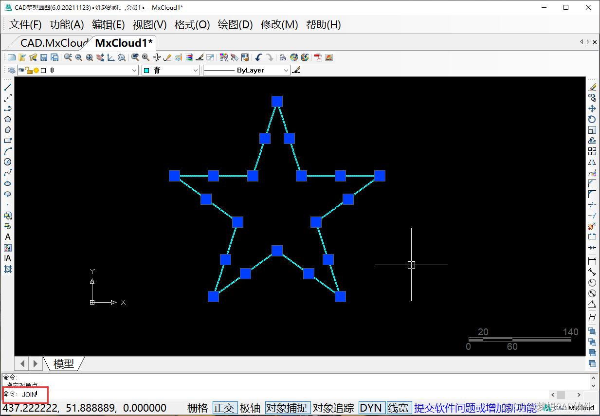Select the Ellipse drawing tool
Screen dimensions: 600x416
coord(8,183)
